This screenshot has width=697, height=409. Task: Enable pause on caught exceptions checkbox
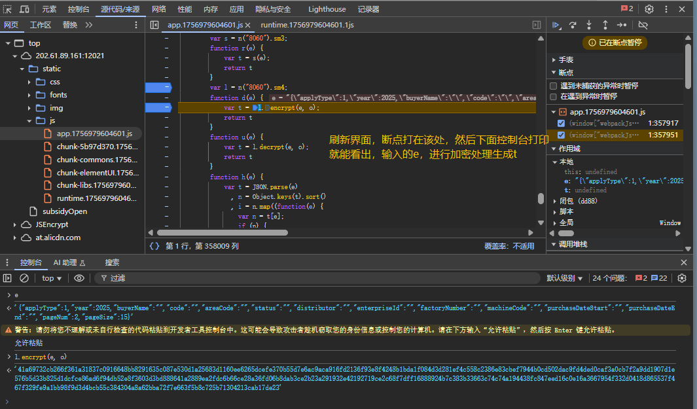(x=554, y=96)
